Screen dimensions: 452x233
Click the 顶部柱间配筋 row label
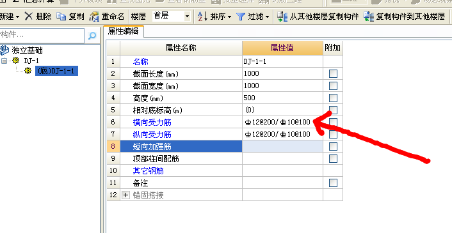pyautogui.click(x=156, y=158)
